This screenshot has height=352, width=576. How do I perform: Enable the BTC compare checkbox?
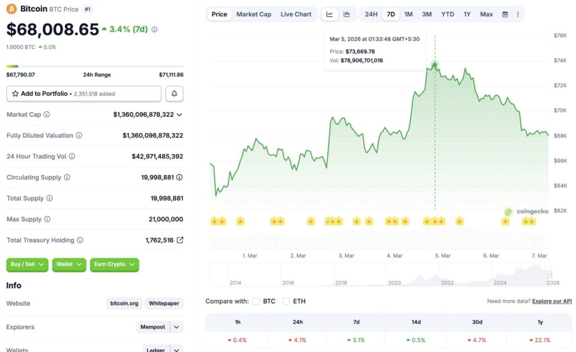pos(256,301)
